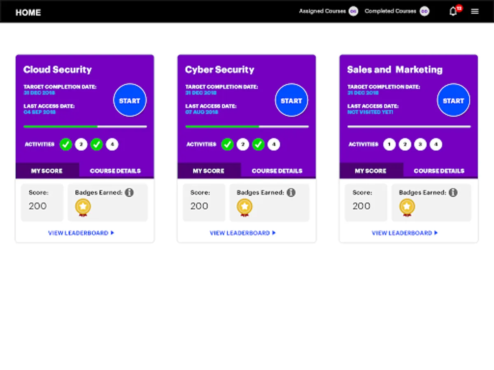Open the notifications bell icon
The width and height of the screenshot is (494, 370).
point(453,12)
